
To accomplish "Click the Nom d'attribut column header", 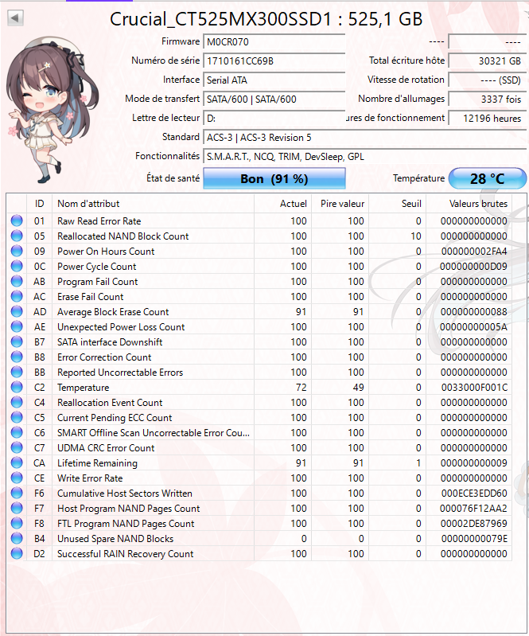I will tap(153, 204).
